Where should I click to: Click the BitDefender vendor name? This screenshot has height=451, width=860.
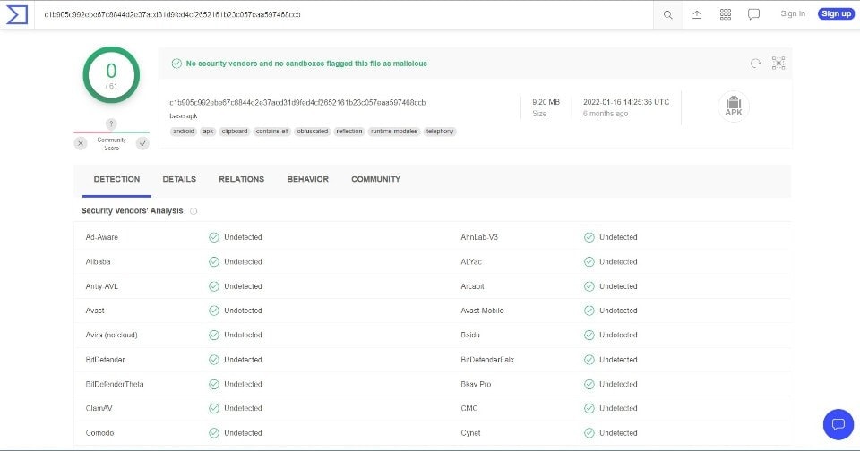[x=106, y=360]
